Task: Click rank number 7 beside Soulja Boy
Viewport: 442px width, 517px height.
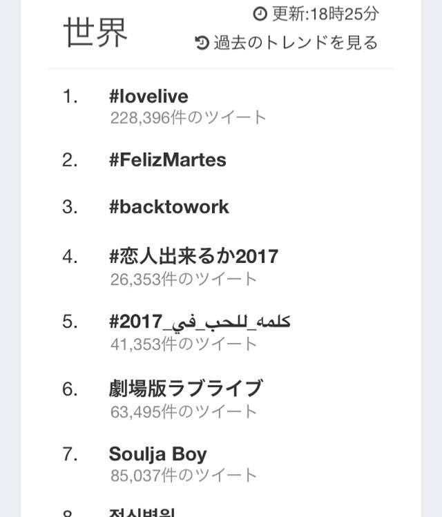Action: (x=70, y=455)
